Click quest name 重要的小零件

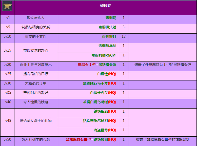36,36
